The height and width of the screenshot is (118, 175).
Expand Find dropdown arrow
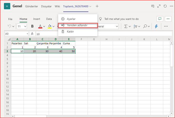coord(149,26)
